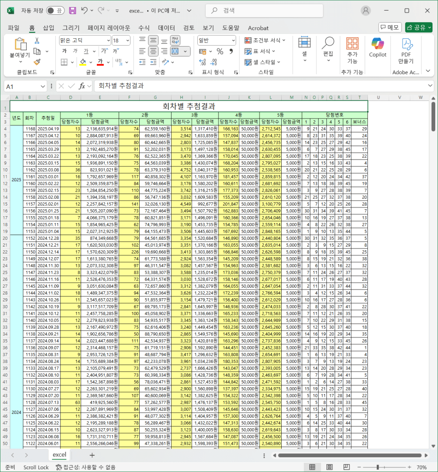Open the 수식 ribbon tab
Screen dimensions: 438x472
pyautogui.click(x=144, y=28)
